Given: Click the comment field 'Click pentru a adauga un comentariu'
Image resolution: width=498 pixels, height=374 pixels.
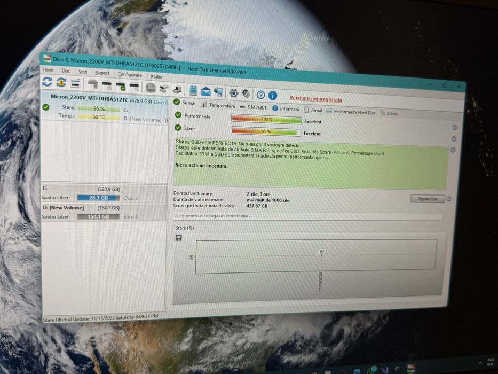Looking at the screenshot, I should (308, 216).
